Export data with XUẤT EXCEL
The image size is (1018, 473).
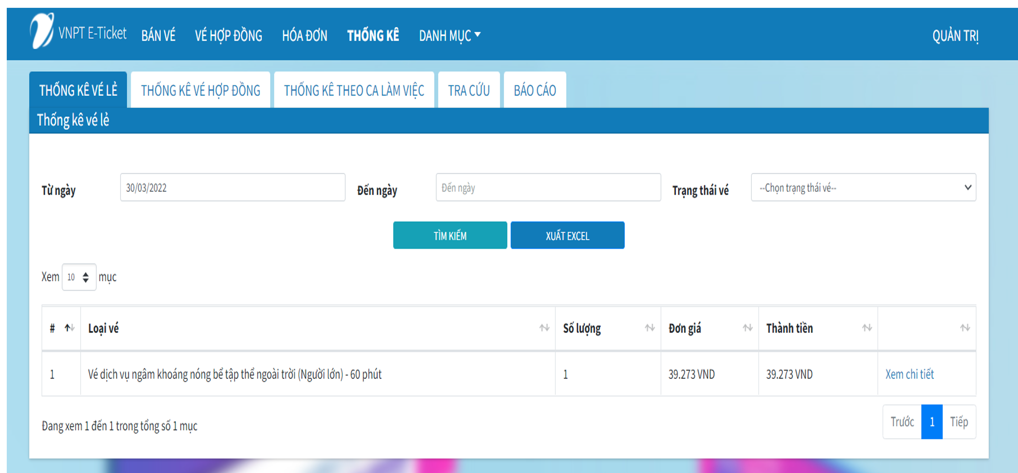567,235
